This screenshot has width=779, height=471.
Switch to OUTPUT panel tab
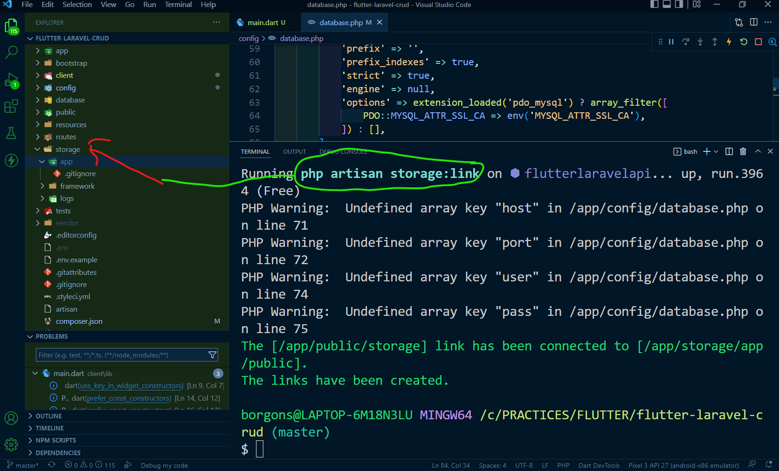[294, 151]
